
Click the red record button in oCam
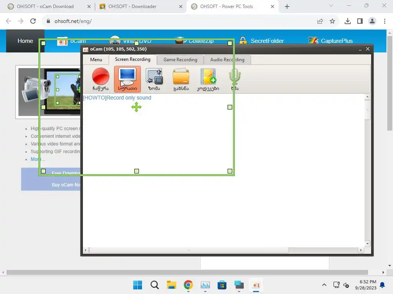pos(101,79)
